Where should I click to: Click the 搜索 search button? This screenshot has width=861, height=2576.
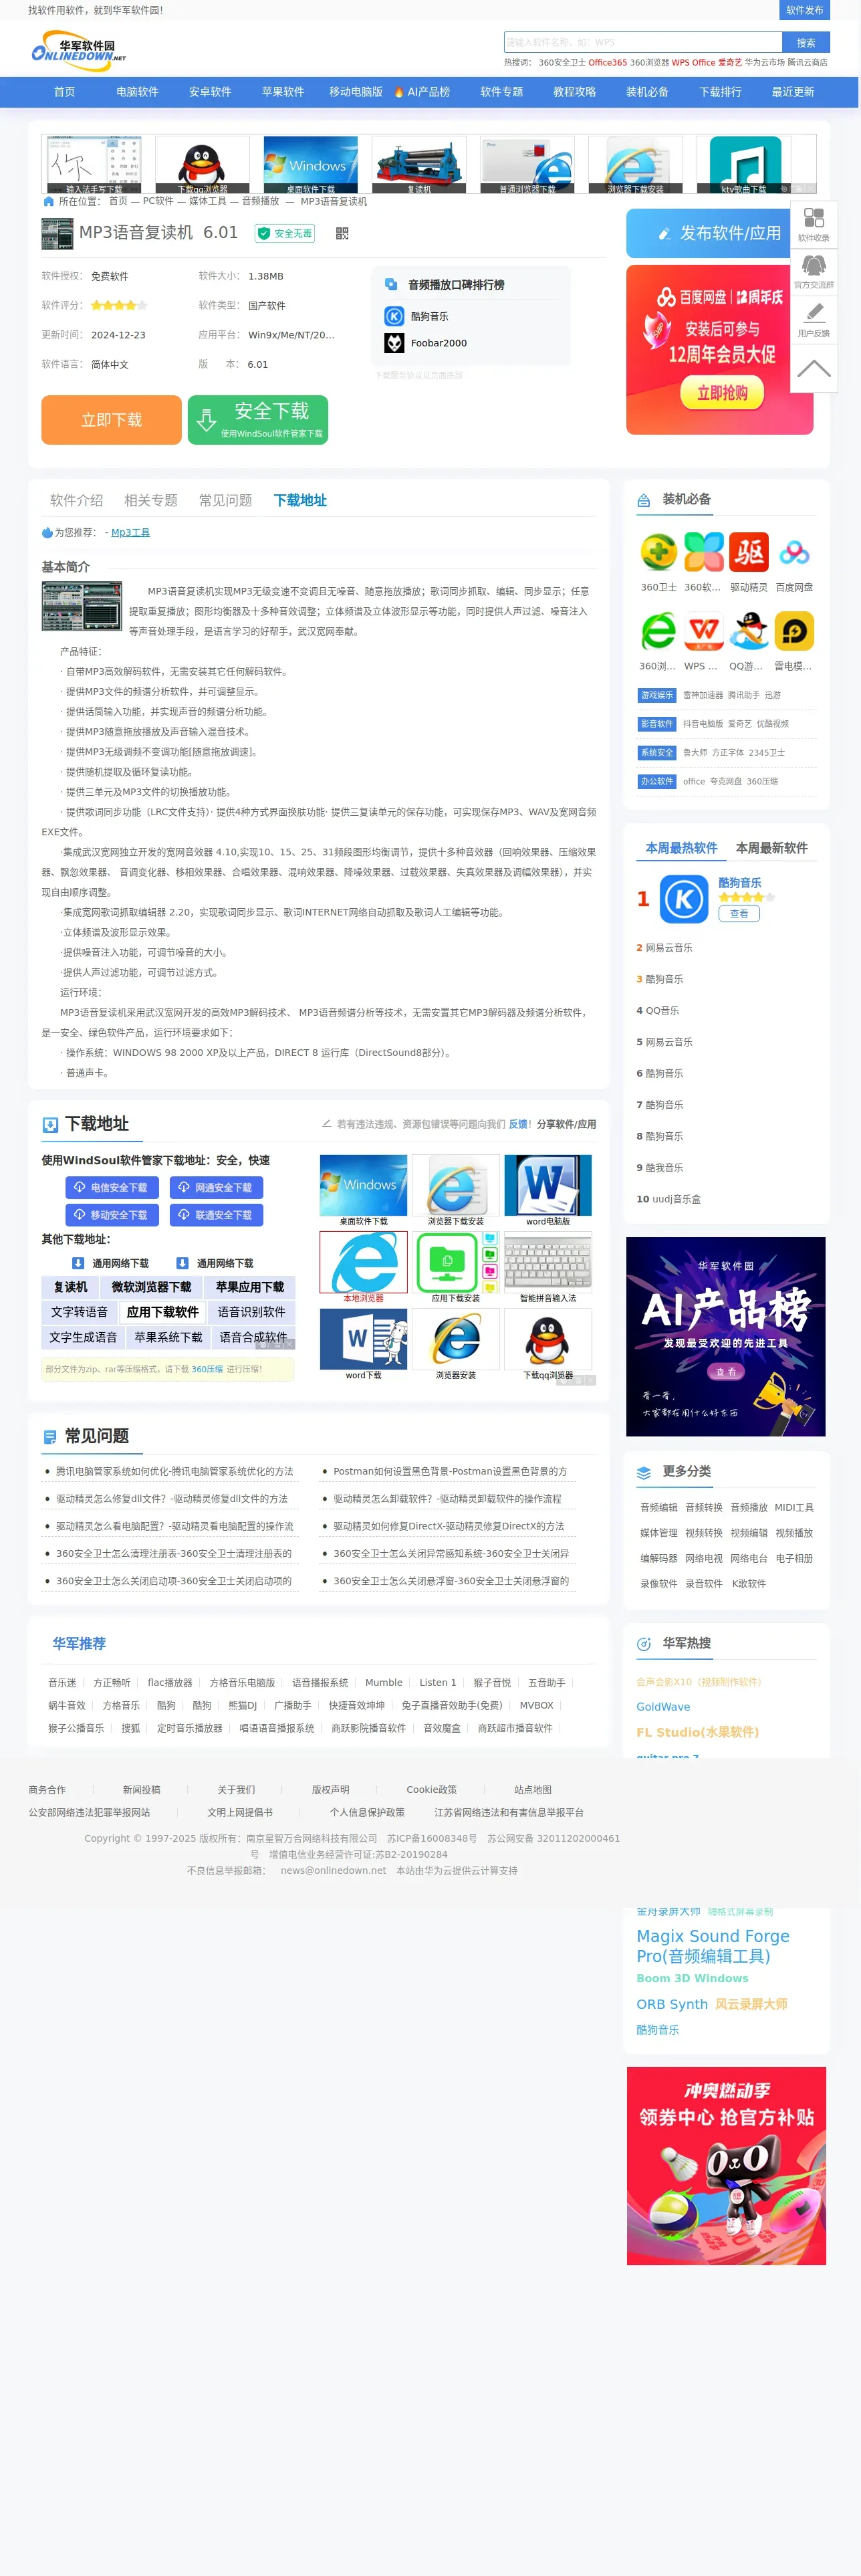point(806,42)
